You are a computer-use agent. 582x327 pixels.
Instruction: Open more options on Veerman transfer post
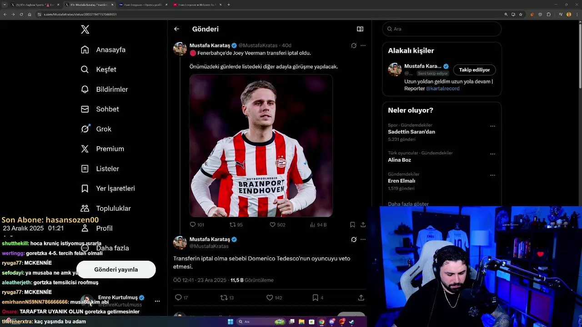pyautogui.click(x=363, y=45)
